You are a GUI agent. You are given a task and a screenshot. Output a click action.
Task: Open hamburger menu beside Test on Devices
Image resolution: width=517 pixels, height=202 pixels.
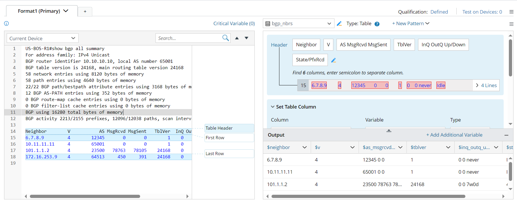pos(511,12)
